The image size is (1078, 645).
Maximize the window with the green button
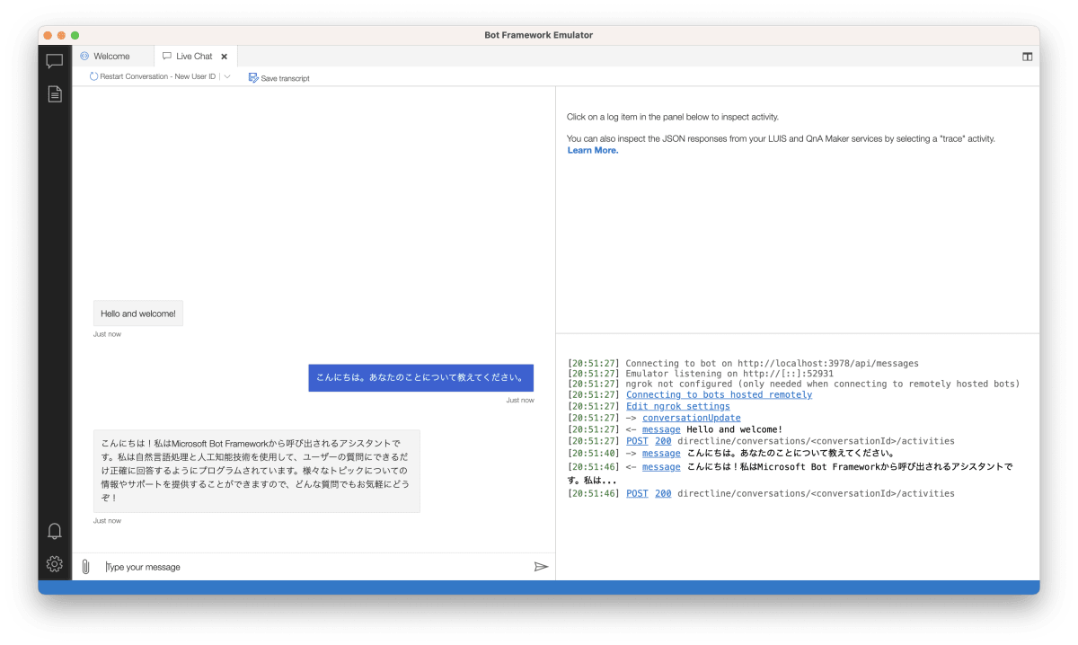tap(75, 35)
